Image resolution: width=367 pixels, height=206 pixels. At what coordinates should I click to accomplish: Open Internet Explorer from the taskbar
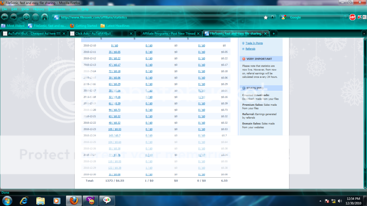[x=24, y=201]
